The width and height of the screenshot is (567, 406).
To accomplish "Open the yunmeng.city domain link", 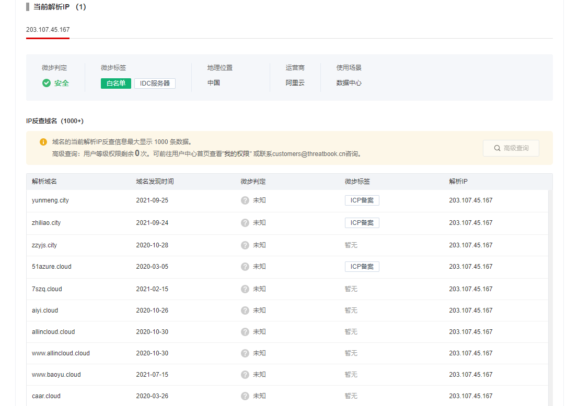I will click(50, 200).
